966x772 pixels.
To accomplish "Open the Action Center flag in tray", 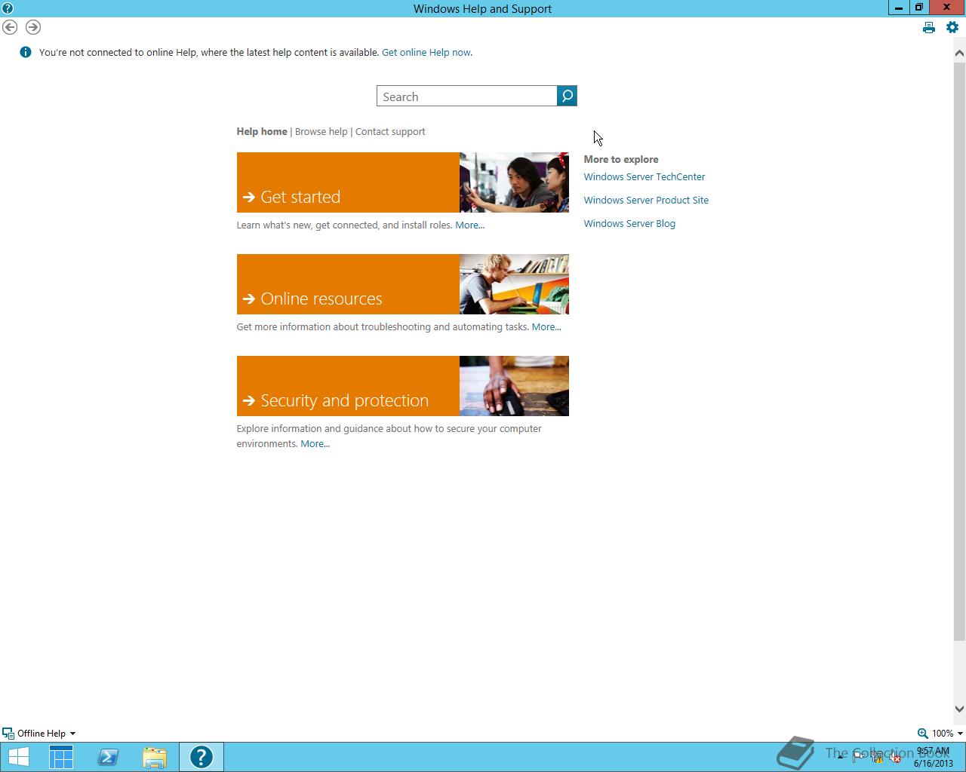I will (x=858, y=758).
